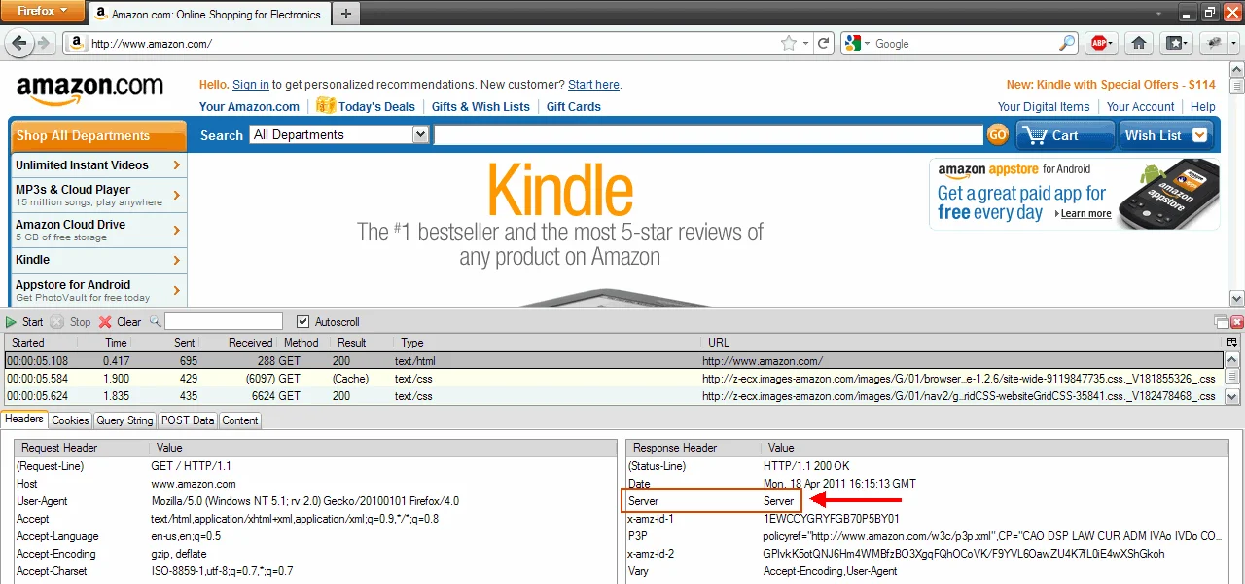
Task: Reload the page using the refresh icon
Action: tap(824, 44)
